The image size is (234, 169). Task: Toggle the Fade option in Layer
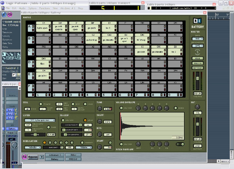point(48,127)
